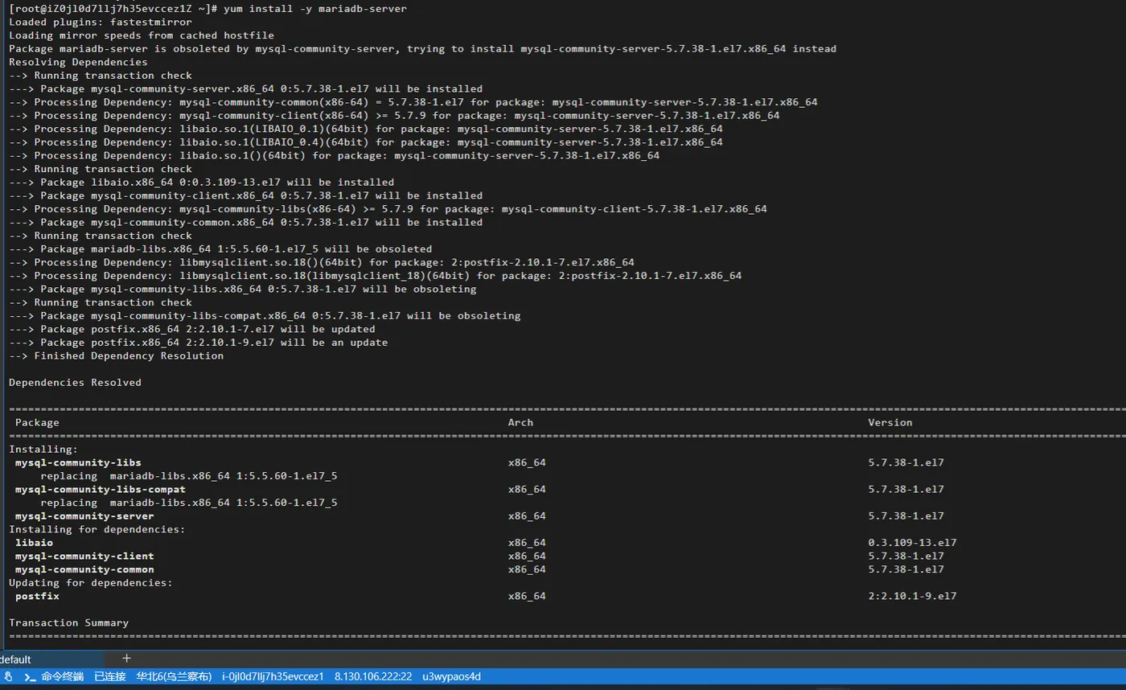Click x86_64 arch value in postfix row

[527, 596]
